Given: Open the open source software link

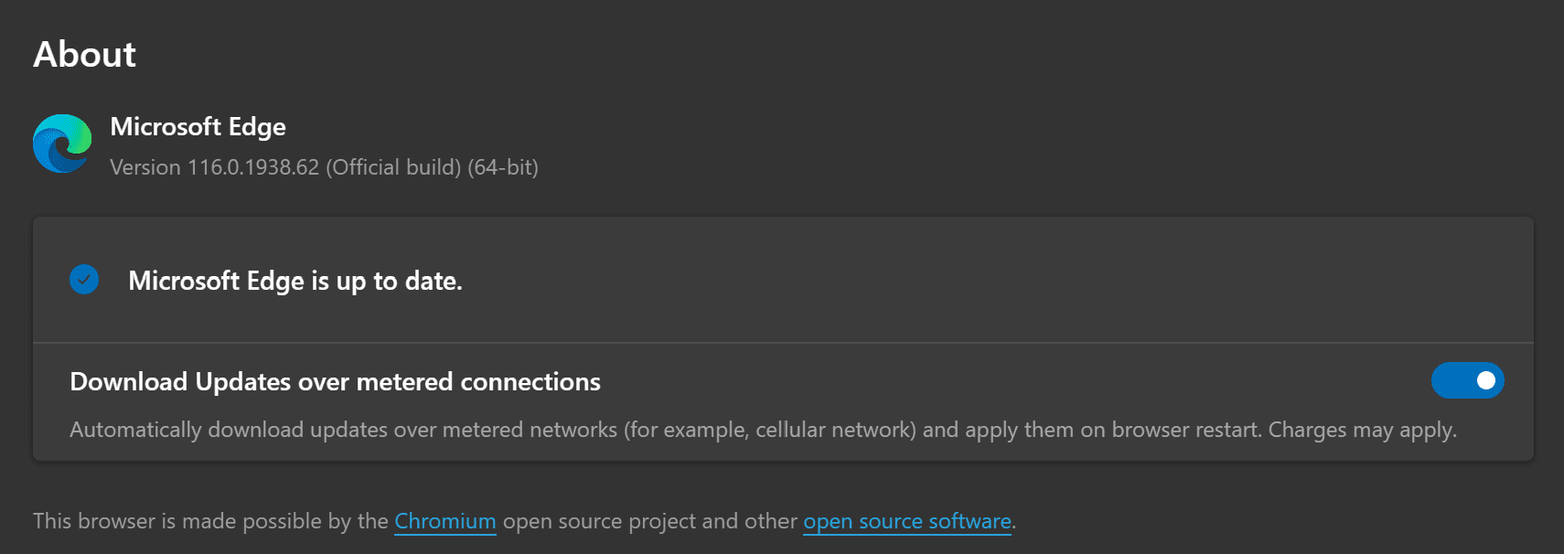Looking at the screenshot, I should pyautogui.click(x=907, y=521).
